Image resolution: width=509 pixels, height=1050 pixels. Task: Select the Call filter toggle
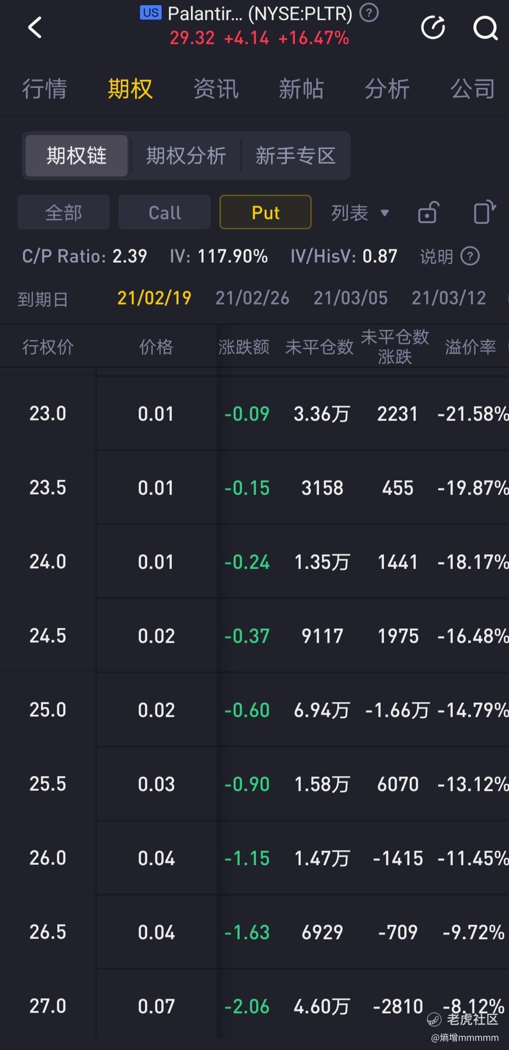click(x=165, y=212)
